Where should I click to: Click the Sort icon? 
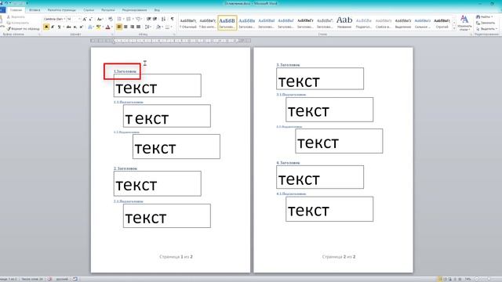[x=164, y=19]
